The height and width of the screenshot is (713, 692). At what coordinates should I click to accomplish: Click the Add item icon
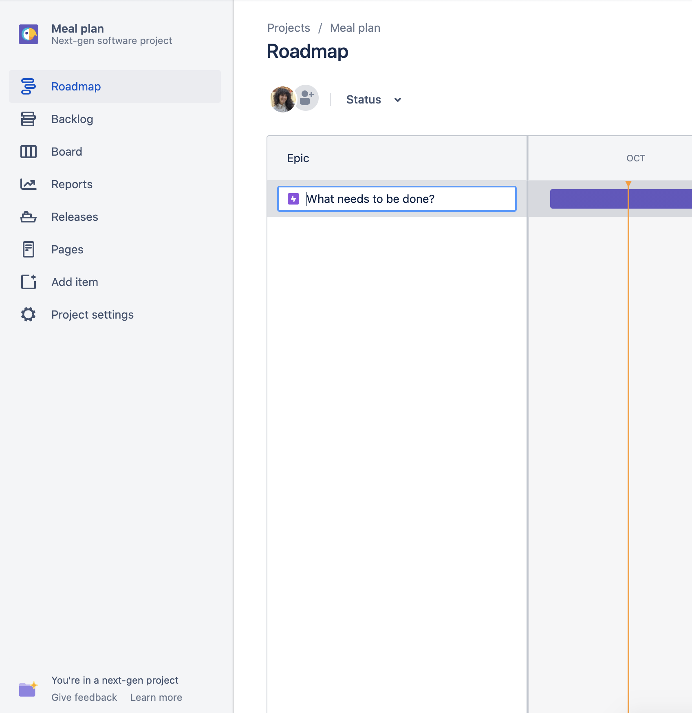point(27,282)
